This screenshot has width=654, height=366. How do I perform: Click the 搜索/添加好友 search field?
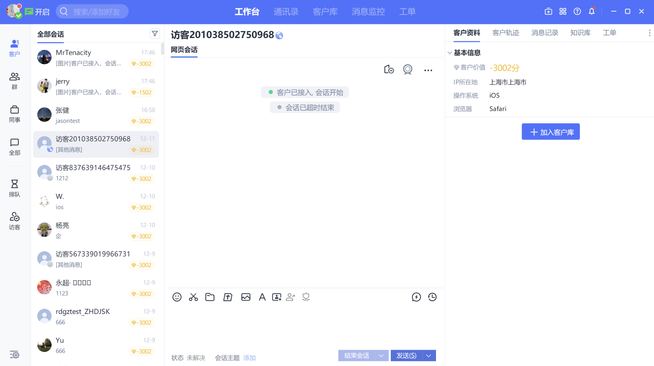97,12
